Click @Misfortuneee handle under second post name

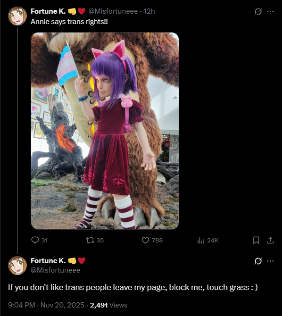56,270
